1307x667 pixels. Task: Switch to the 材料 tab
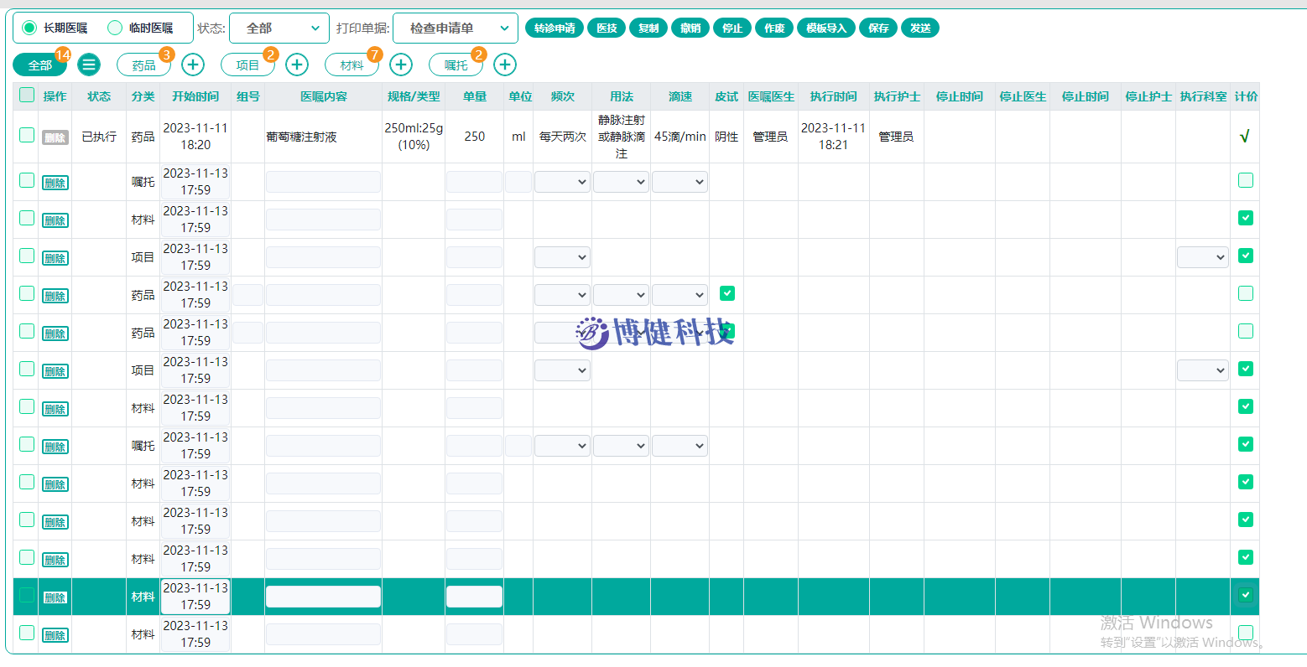tap(351, 65)
